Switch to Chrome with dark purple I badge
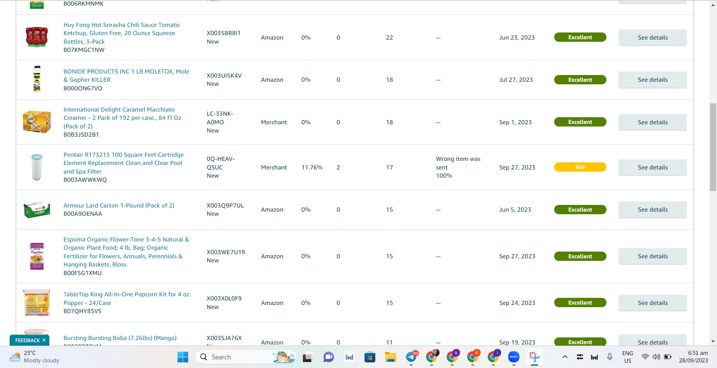Image resolution: width=717 pixels, height=368 pixels. click(x=494, y=357)
